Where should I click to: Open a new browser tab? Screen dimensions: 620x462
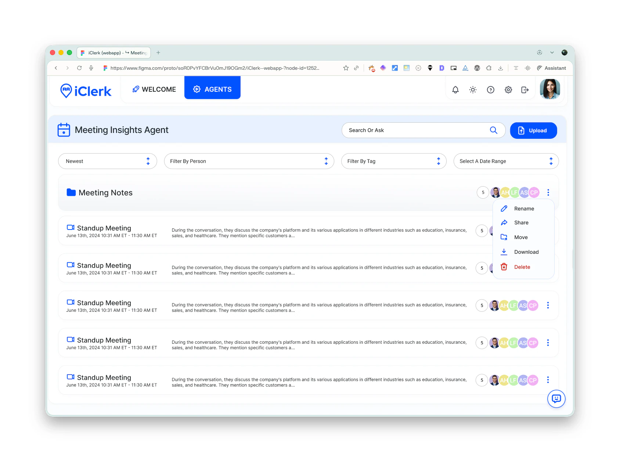(158, 53)
